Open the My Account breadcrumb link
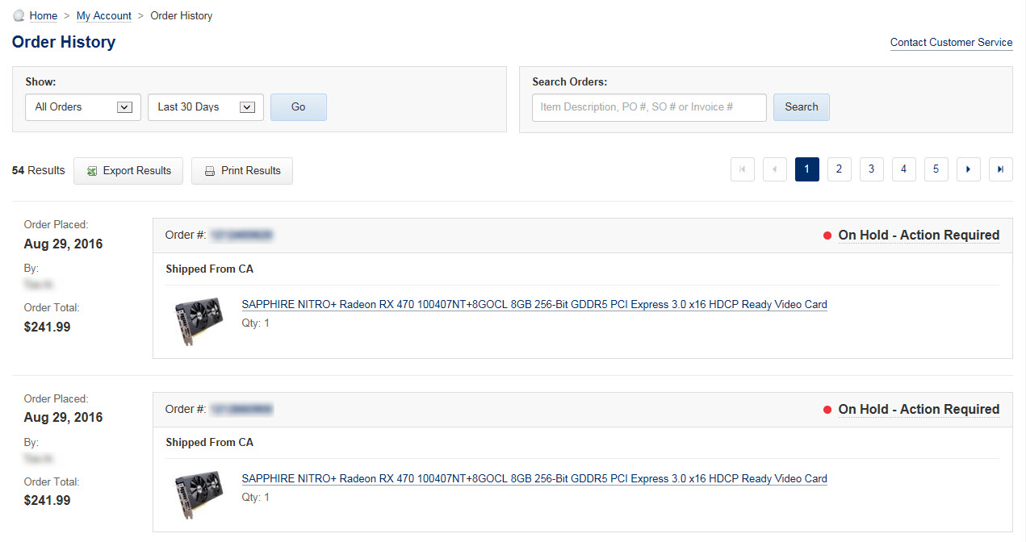 pos(104,15)
